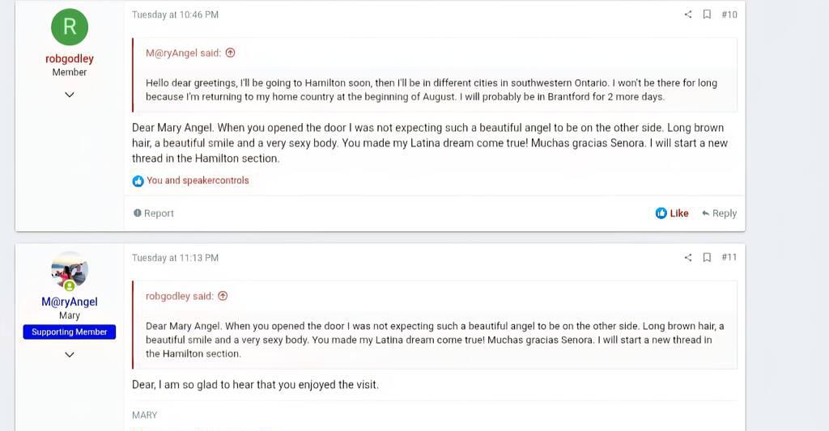Bookmark post #10
The image size is (829, 431).
click(707, 15)
